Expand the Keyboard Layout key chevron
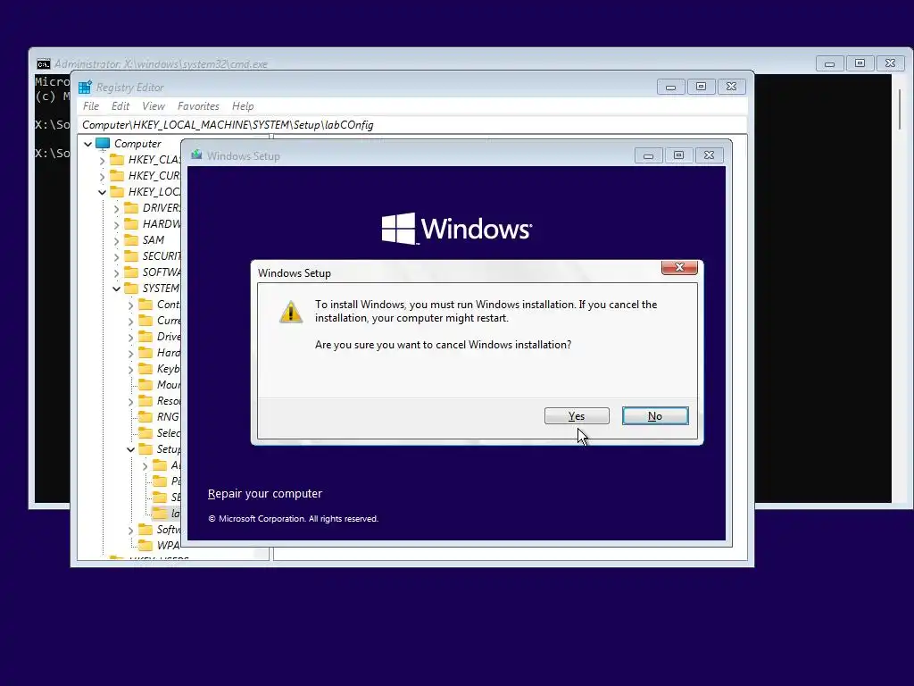This screenshot has height=686, width=914. point(130,369)
